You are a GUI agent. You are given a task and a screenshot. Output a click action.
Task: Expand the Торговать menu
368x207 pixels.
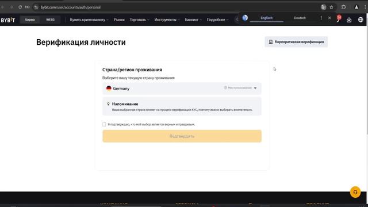139,20
